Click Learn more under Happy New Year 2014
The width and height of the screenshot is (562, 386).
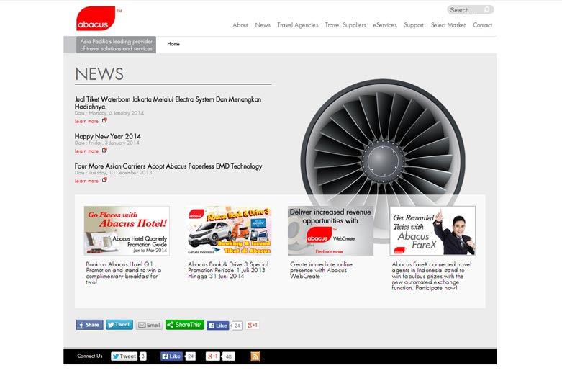86,151
